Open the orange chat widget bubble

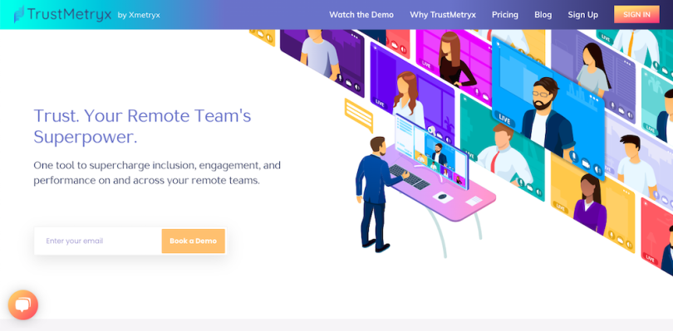[x=22, y=304]
